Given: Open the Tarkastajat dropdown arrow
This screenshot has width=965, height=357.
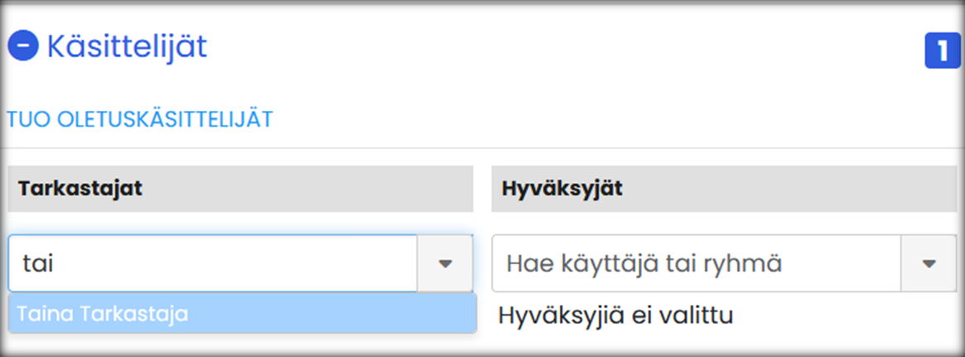Looking at the screenshot, I should (x=446, y=263).
